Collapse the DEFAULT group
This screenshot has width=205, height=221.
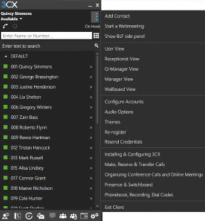pos(6,57)
